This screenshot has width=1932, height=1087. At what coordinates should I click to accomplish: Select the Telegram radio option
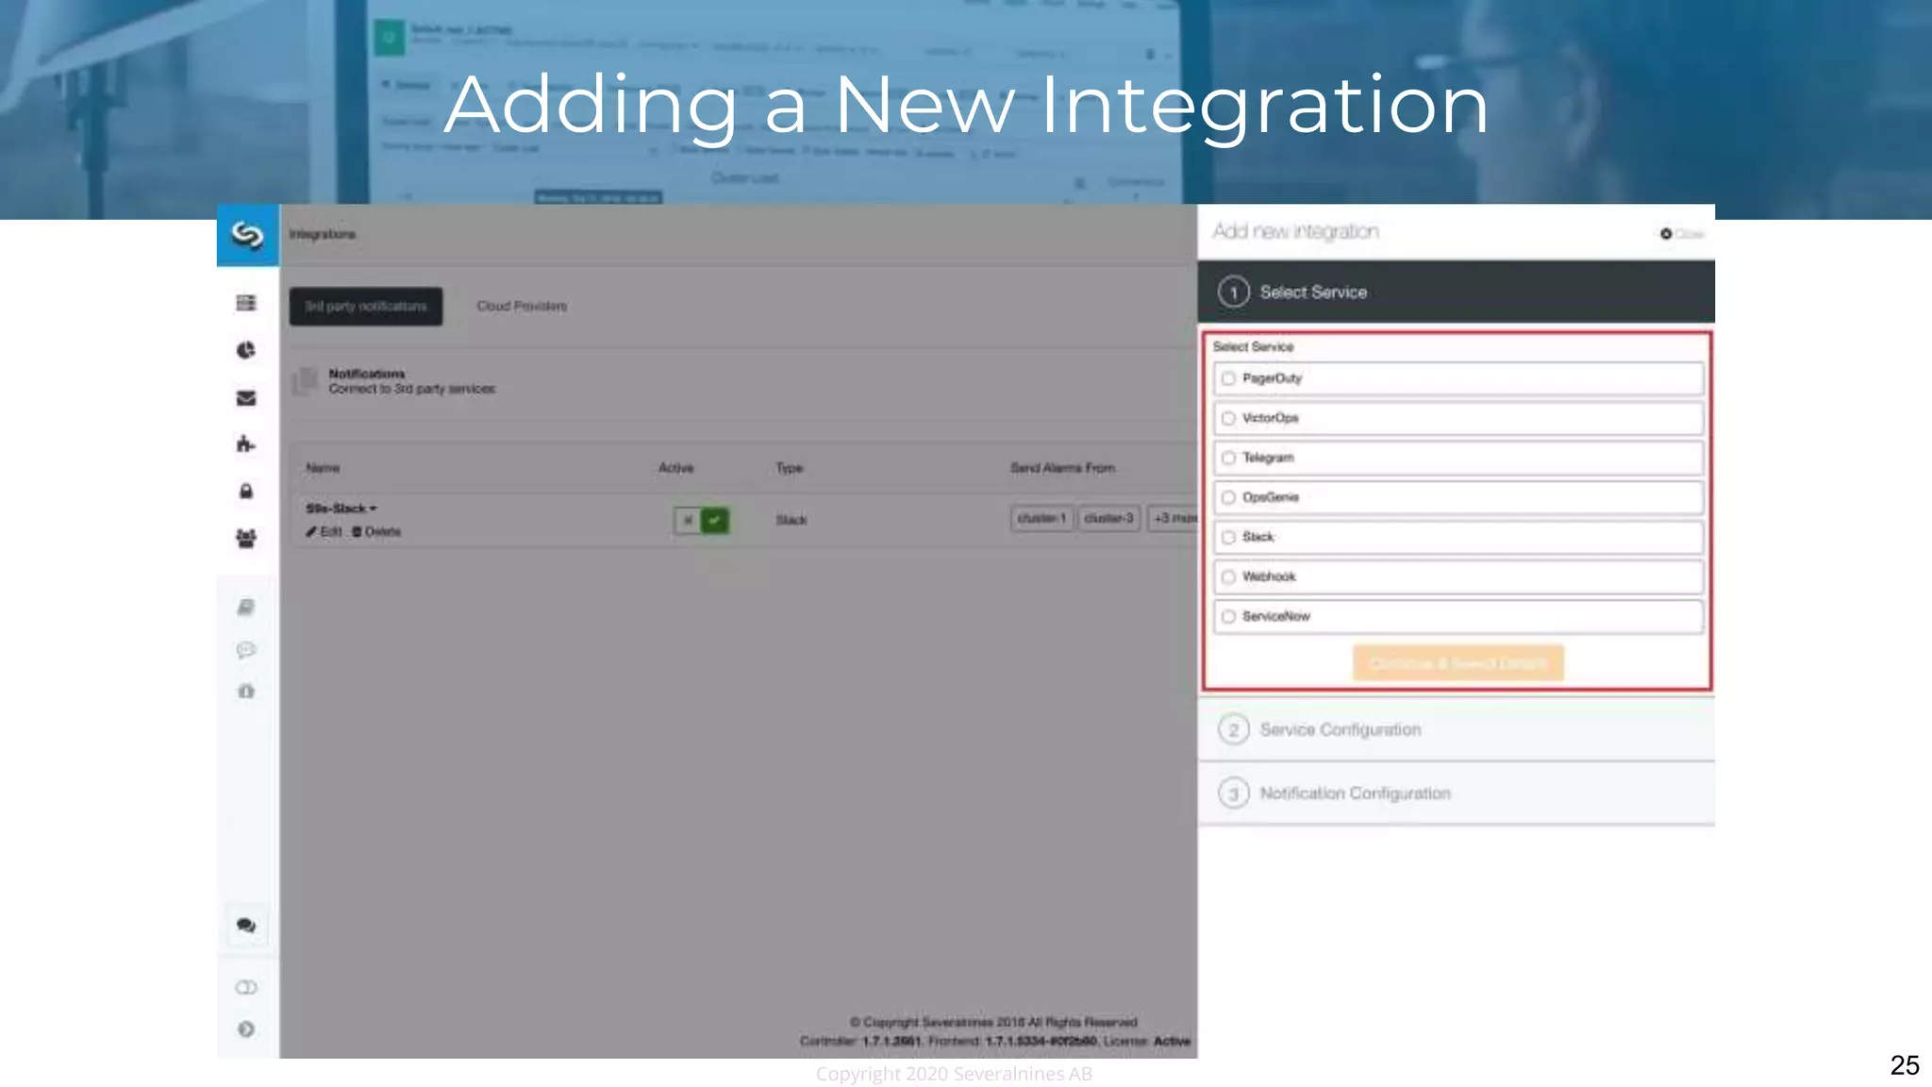[x=1228, y=458]
